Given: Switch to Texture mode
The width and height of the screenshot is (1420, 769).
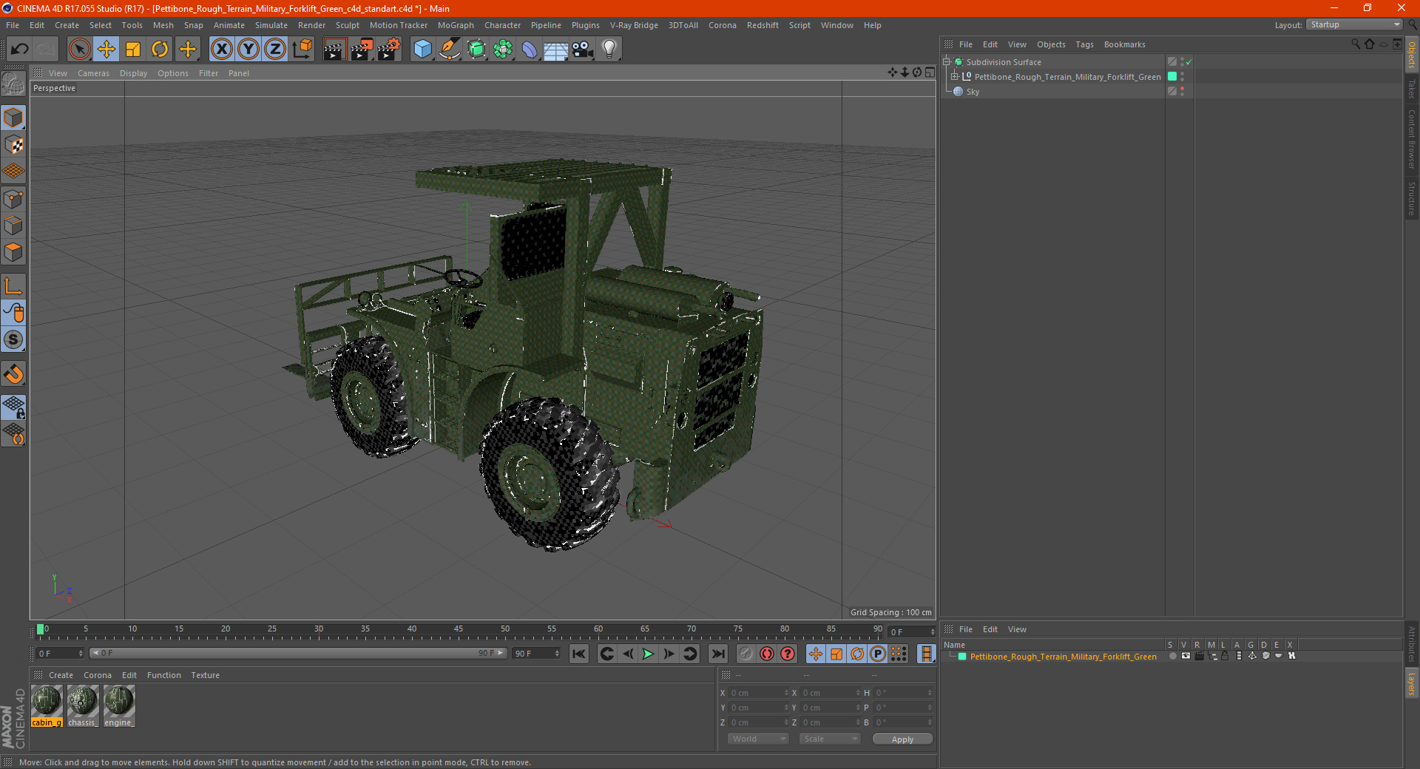Looking at the screenshot, I should pos(14,145).
